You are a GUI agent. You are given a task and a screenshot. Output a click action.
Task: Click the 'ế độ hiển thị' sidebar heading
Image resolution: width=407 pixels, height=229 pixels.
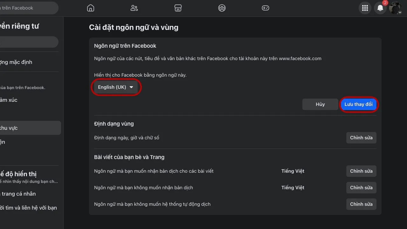(x=18, y=174)
